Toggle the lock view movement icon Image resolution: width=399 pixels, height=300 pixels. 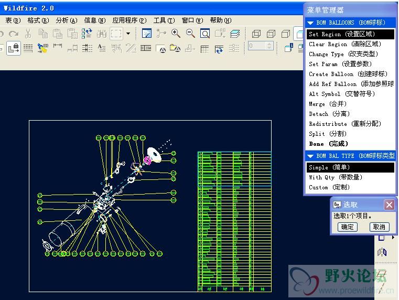click(13, 48)
